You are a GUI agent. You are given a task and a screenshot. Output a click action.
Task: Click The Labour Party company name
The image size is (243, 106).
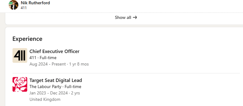(x=45, y=87)
